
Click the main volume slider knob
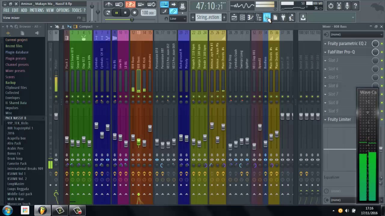[92, 6]
